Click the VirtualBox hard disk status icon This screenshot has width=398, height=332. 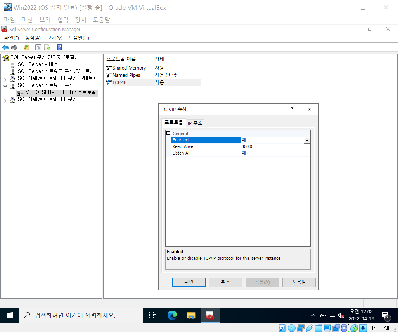click(x=282, y=328)
